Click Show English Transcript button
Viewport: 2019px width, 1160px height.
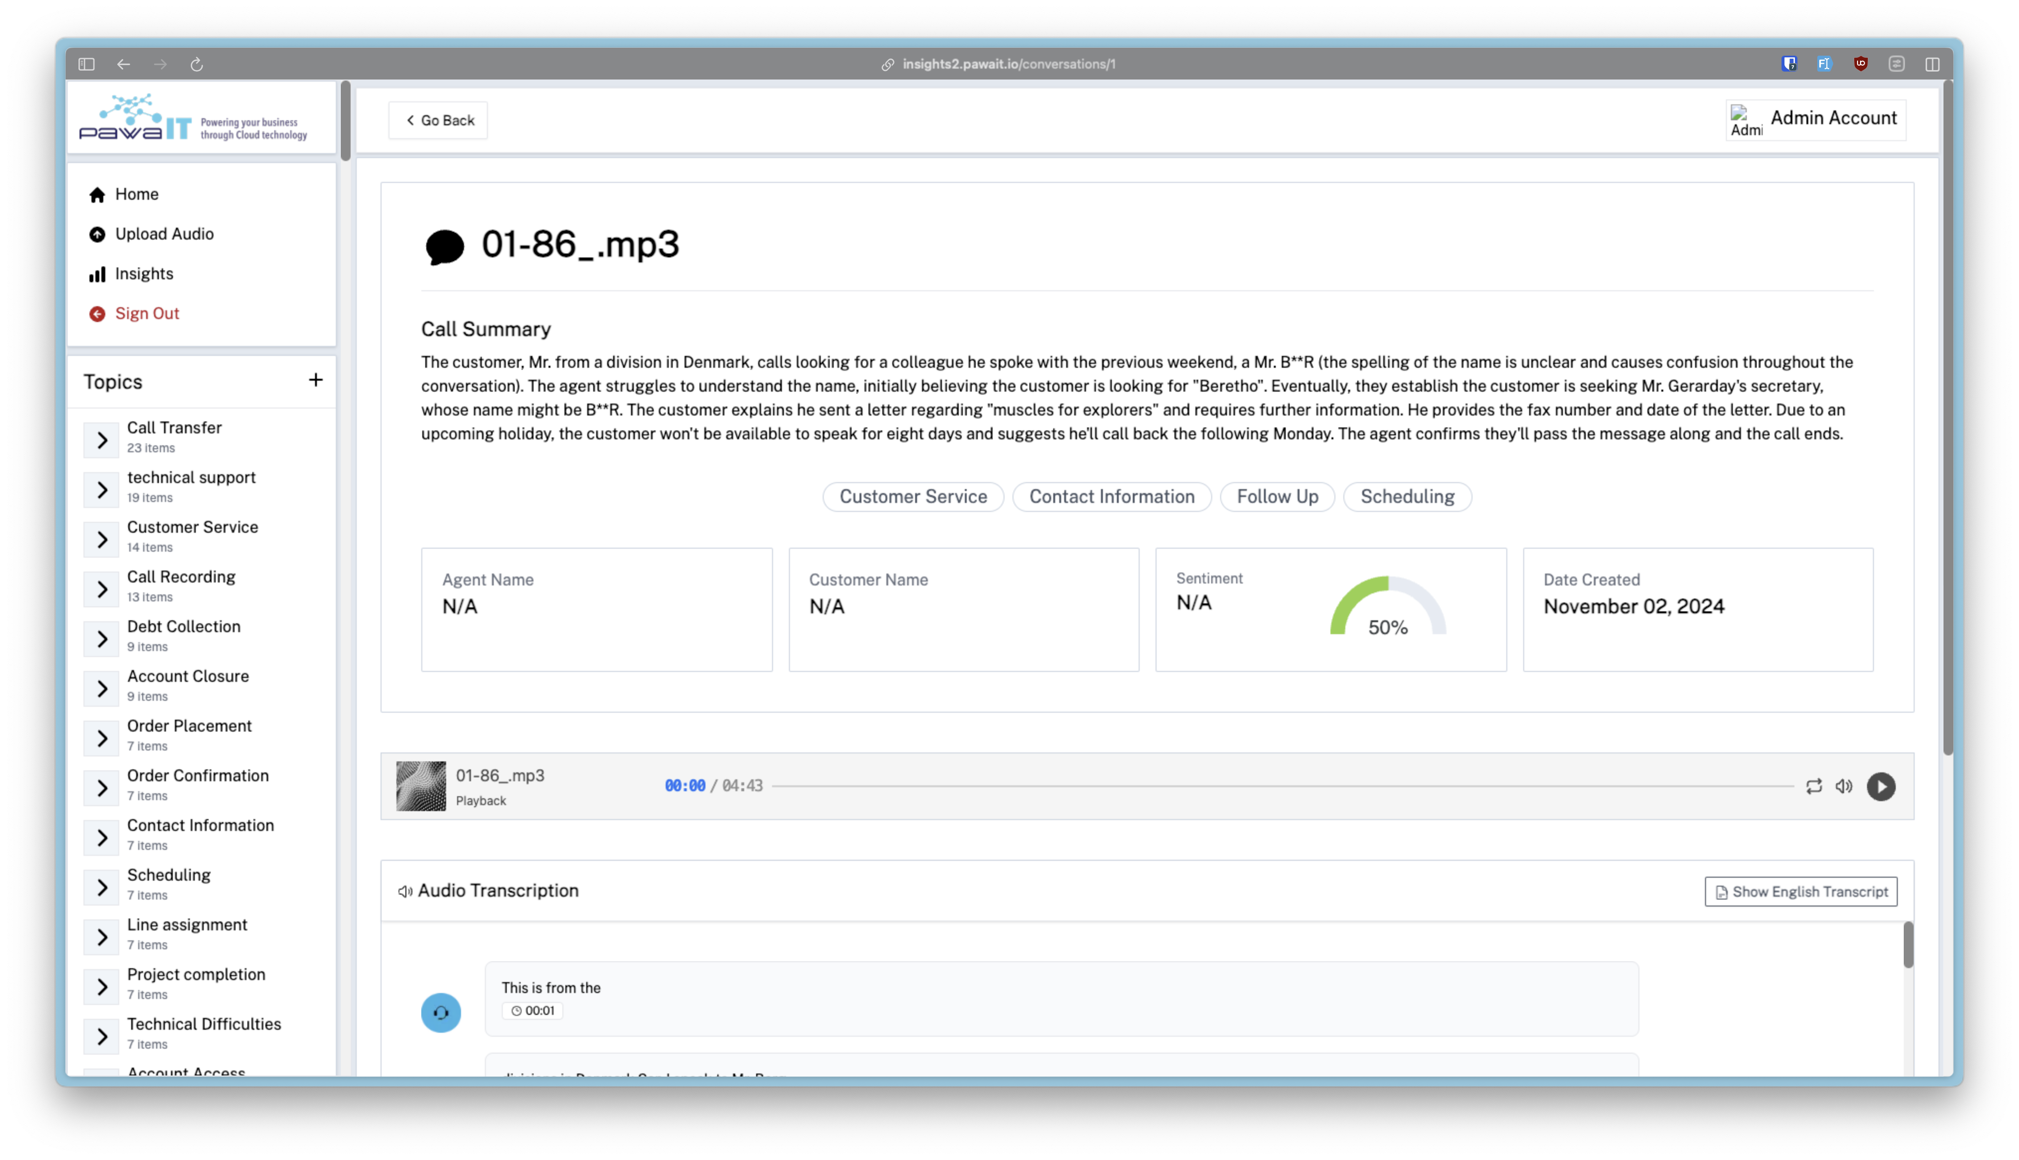click(1801, 892)
